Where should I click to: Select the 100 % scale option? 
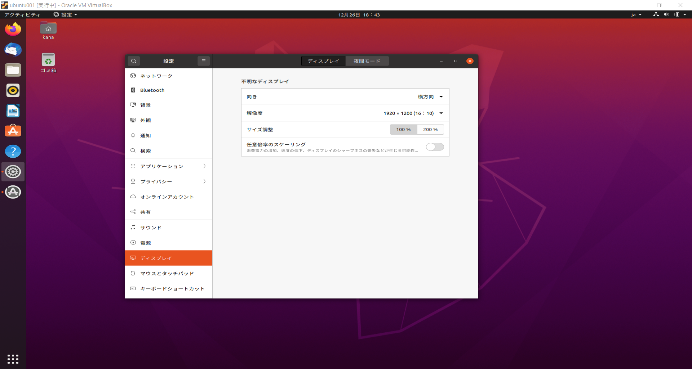tap(403, 130)
